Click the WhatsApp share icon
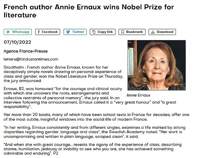The image size is (206, 158). pyautogui.click(x=8, y=32)
